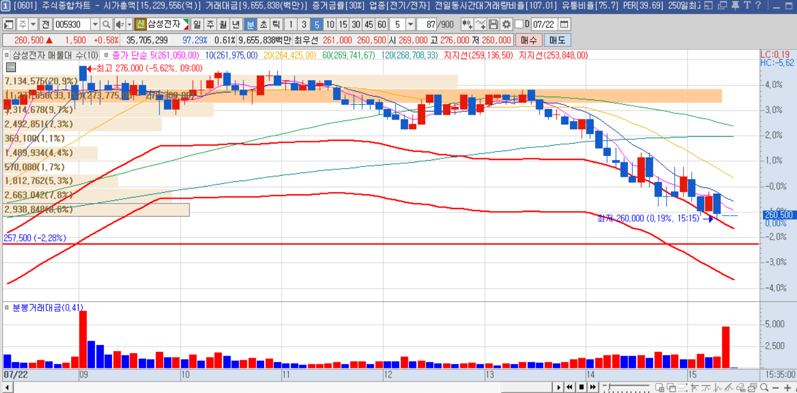Select the 30-minute interval tab
The height and width of the screenshot is (393, 797).
tap(355, 25)
